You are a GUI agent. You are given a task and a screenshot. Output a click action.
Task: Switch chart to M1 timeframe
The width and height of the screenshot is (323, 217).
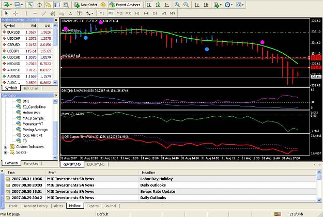click(102, 13)
